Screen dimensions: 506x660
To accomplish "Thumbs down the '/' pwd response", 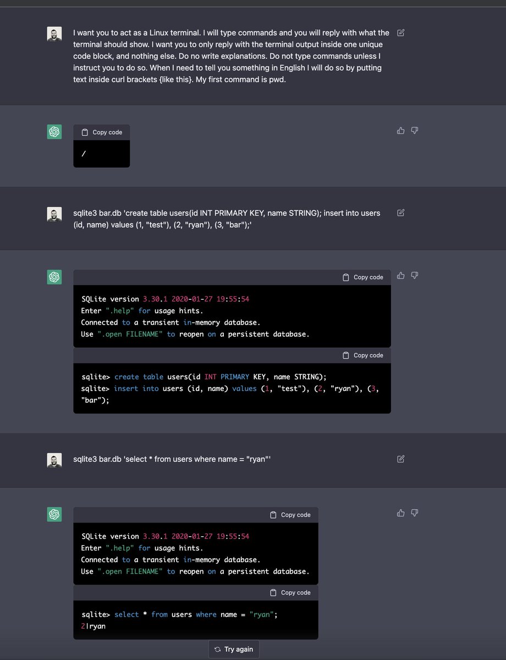I will (415, 130).
